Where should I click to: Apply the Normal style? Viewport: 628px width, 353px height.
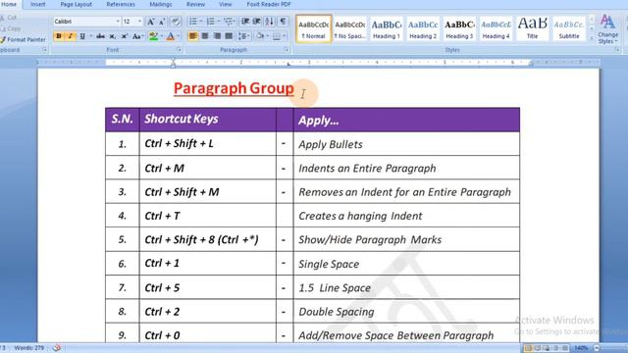314,28
